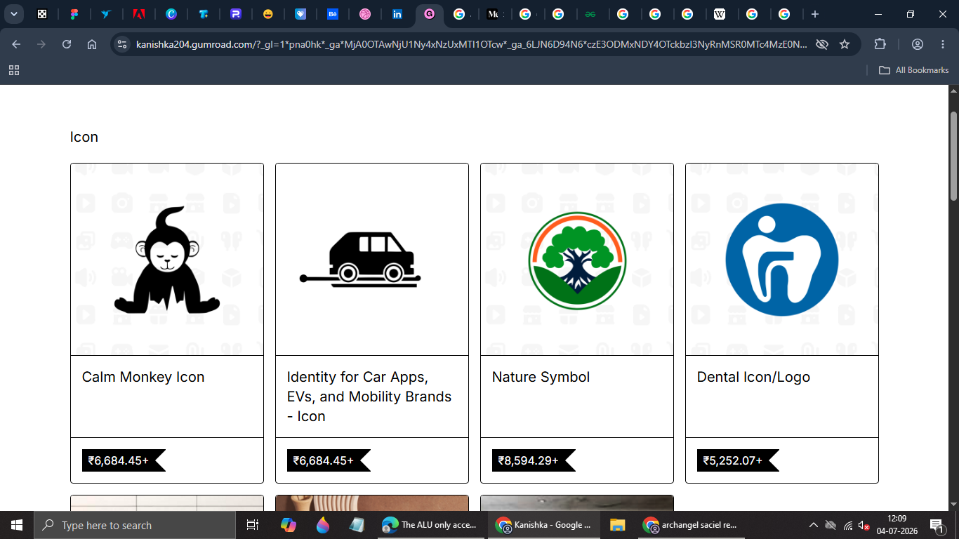Click the ₹5,252.07+ price tag
Screen dimensions: 959x539
click(738, 460)
